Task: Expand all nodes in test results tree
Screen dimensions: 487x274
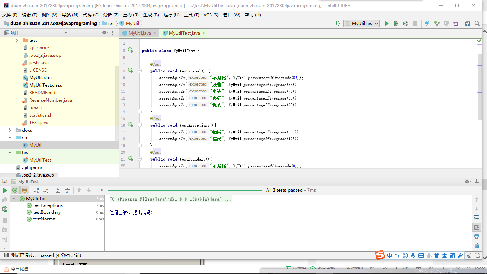Action: point(58,191)
